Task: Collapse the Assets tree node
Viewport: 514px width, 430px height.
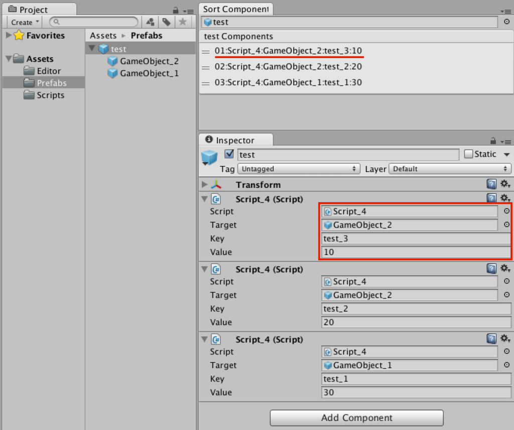Action: pyautogui.click(x=9, y=59)
